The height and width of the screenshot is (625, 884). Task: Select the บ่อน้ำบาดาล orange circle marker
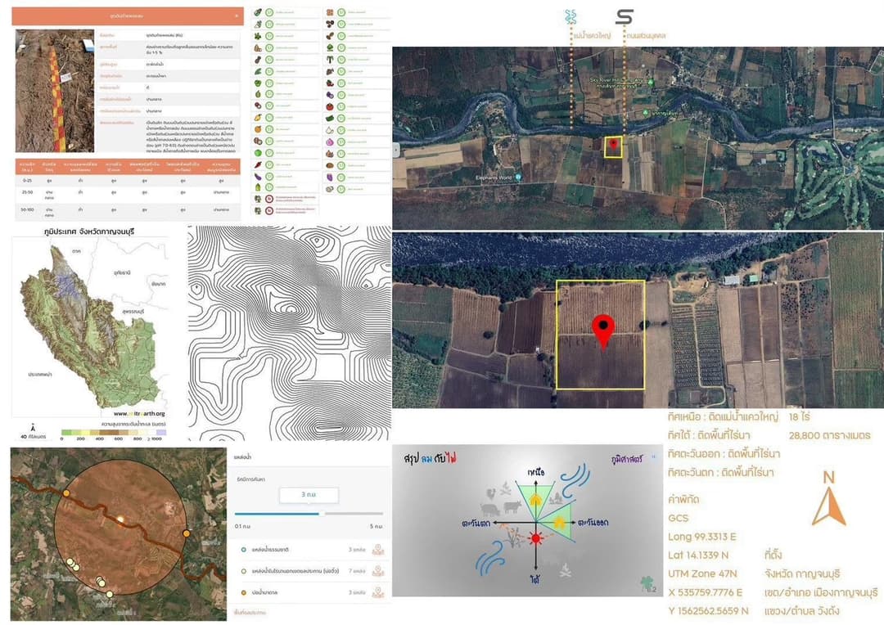point(244,592)
